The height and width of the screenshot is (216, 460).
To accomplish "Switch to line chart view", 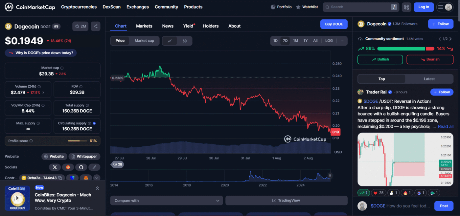I will 170,41.
